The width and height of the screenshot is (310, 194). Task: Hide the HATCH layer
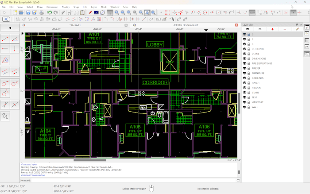(244, 83)
